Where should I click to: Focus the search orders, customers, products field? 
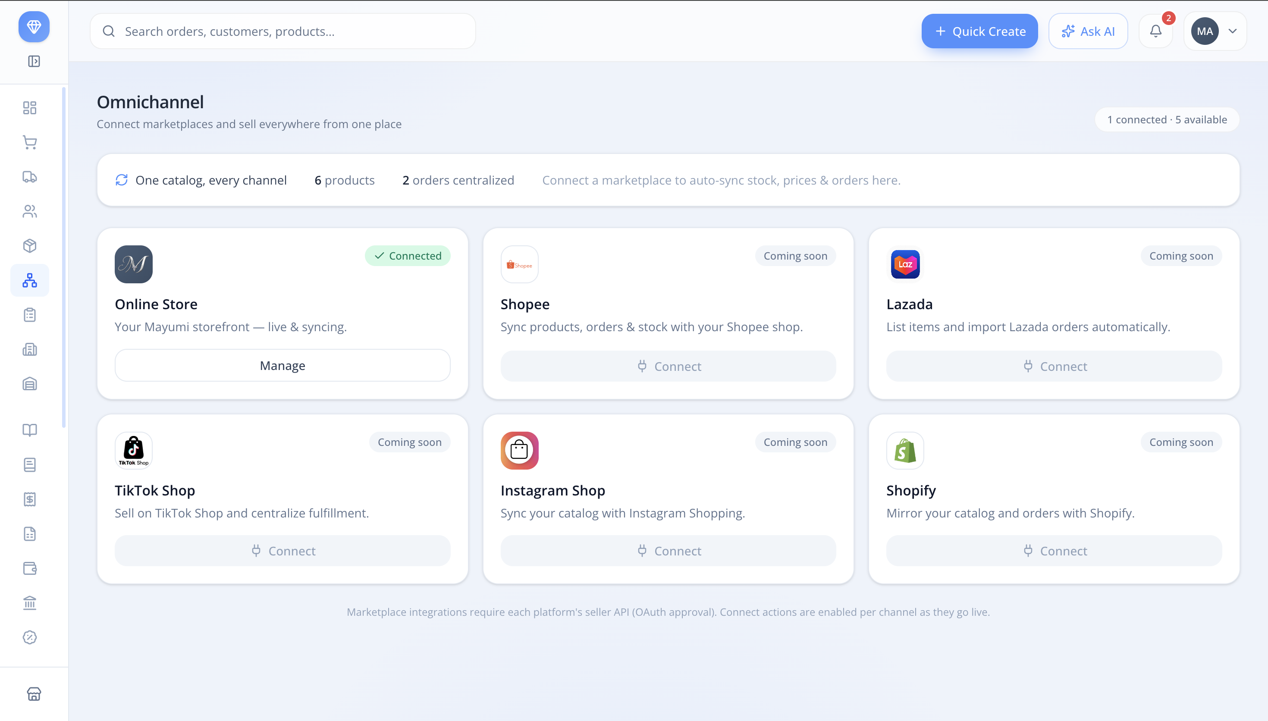pos(282,31)
